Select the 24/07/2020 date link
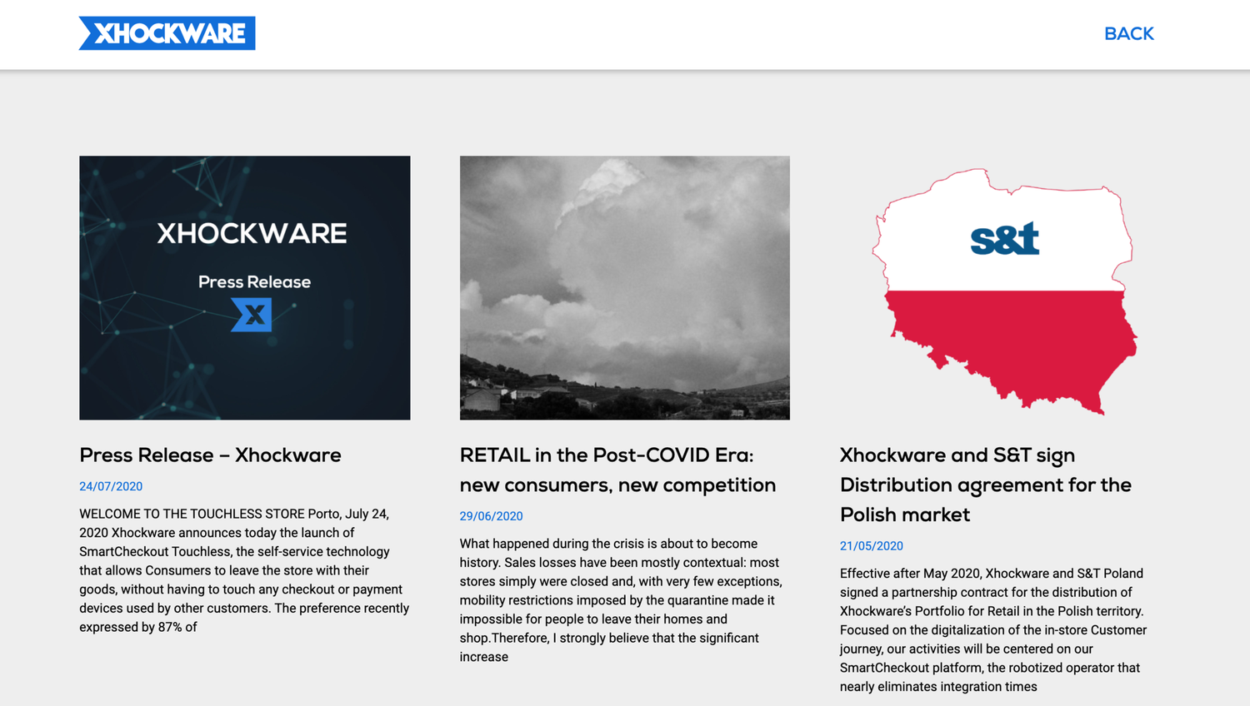The width and height of the screenshot is (1250, 706). coord(111,486)
